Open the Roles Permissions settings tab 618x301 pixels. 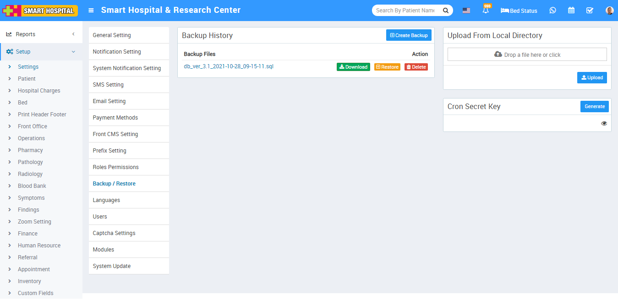point(115,167)
